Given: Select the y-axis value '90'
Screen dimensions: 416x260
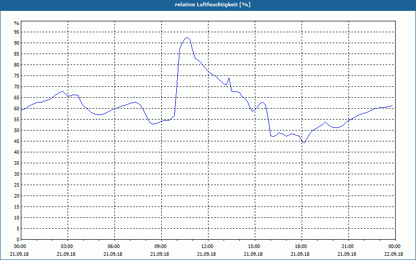Looking at the screenshot, I should pyautogui.click(x=17, y=43).
